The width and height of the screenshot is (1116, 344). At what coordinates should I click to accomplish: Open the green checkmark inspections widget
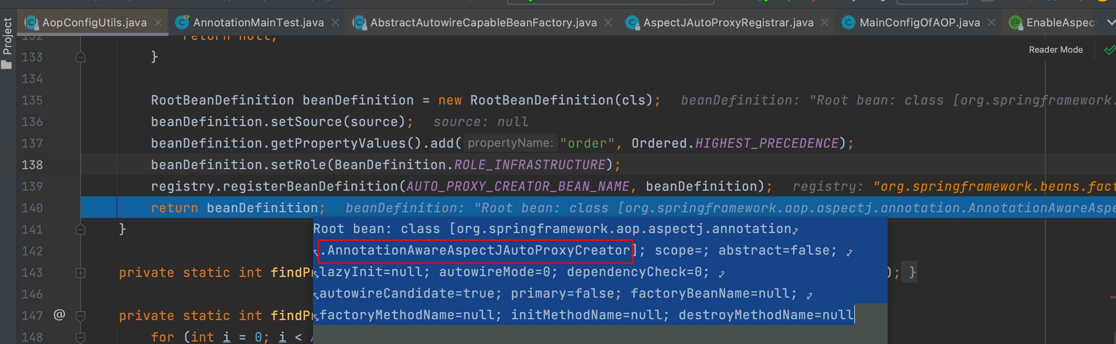(1110, 50)
